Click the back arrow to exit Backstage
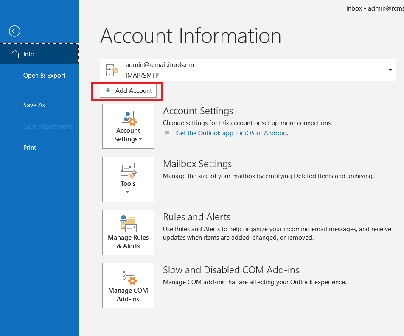The image size is (404, 336). (x=14, y=31)
